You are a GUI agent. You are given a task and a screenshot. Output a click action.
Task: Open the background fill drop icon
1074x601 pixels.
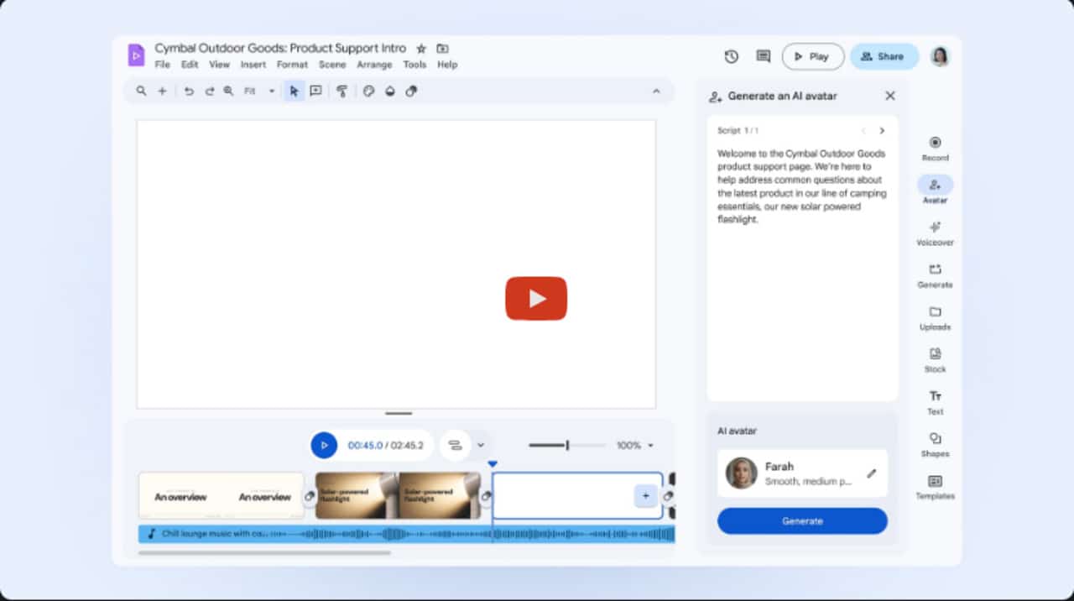[x=390, y=91]
